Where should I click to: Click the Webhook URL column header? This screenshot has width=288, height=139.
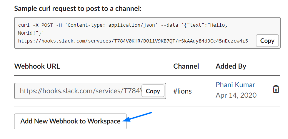coord(37,66)
